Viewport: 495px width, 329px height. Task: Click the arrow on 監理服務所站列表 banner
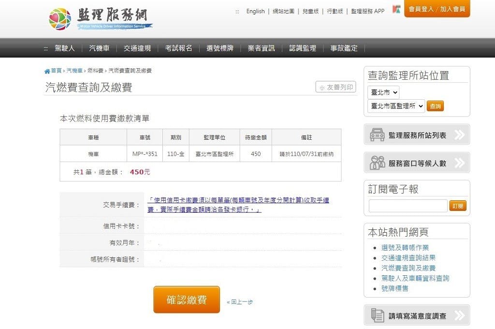pyautogui.click(x=459, y=135)
